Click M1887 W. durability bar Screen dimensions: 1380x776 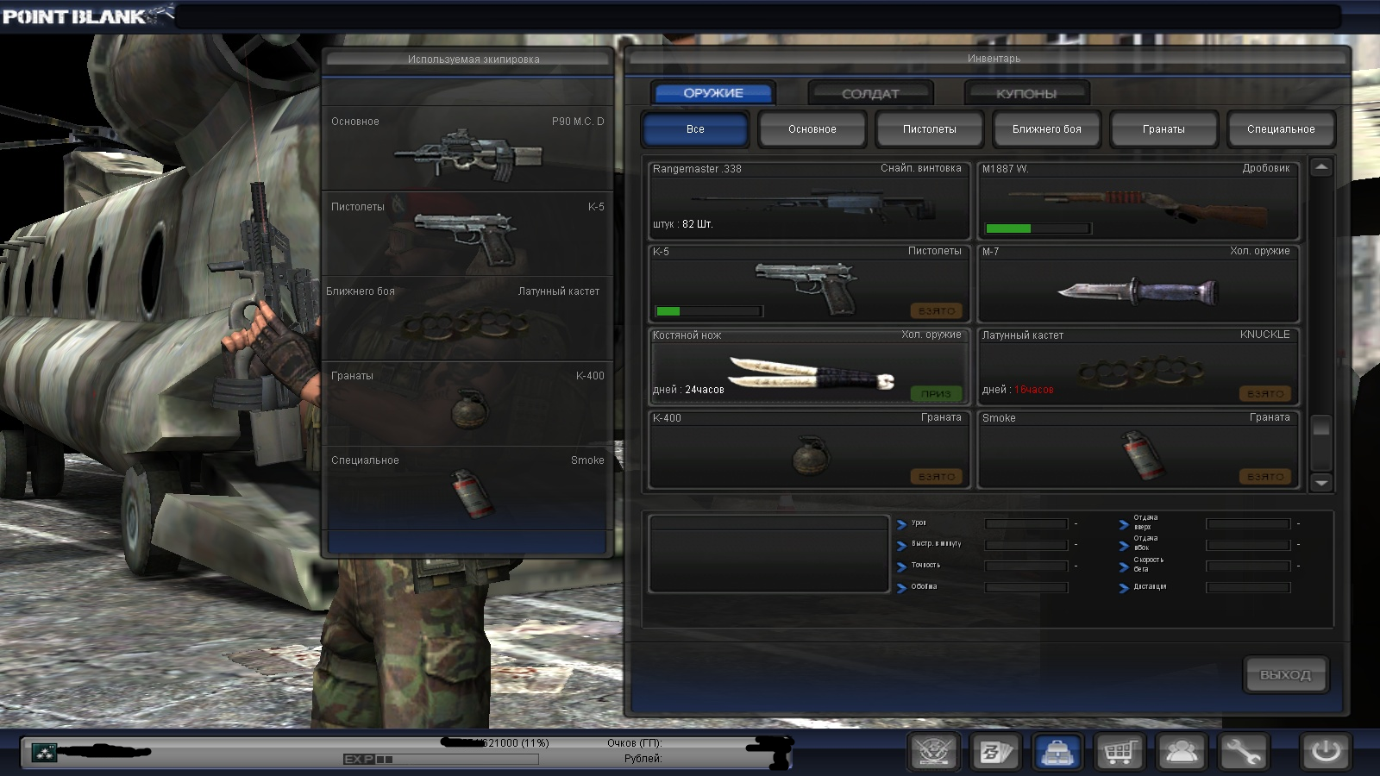(x=1038, y=228)
